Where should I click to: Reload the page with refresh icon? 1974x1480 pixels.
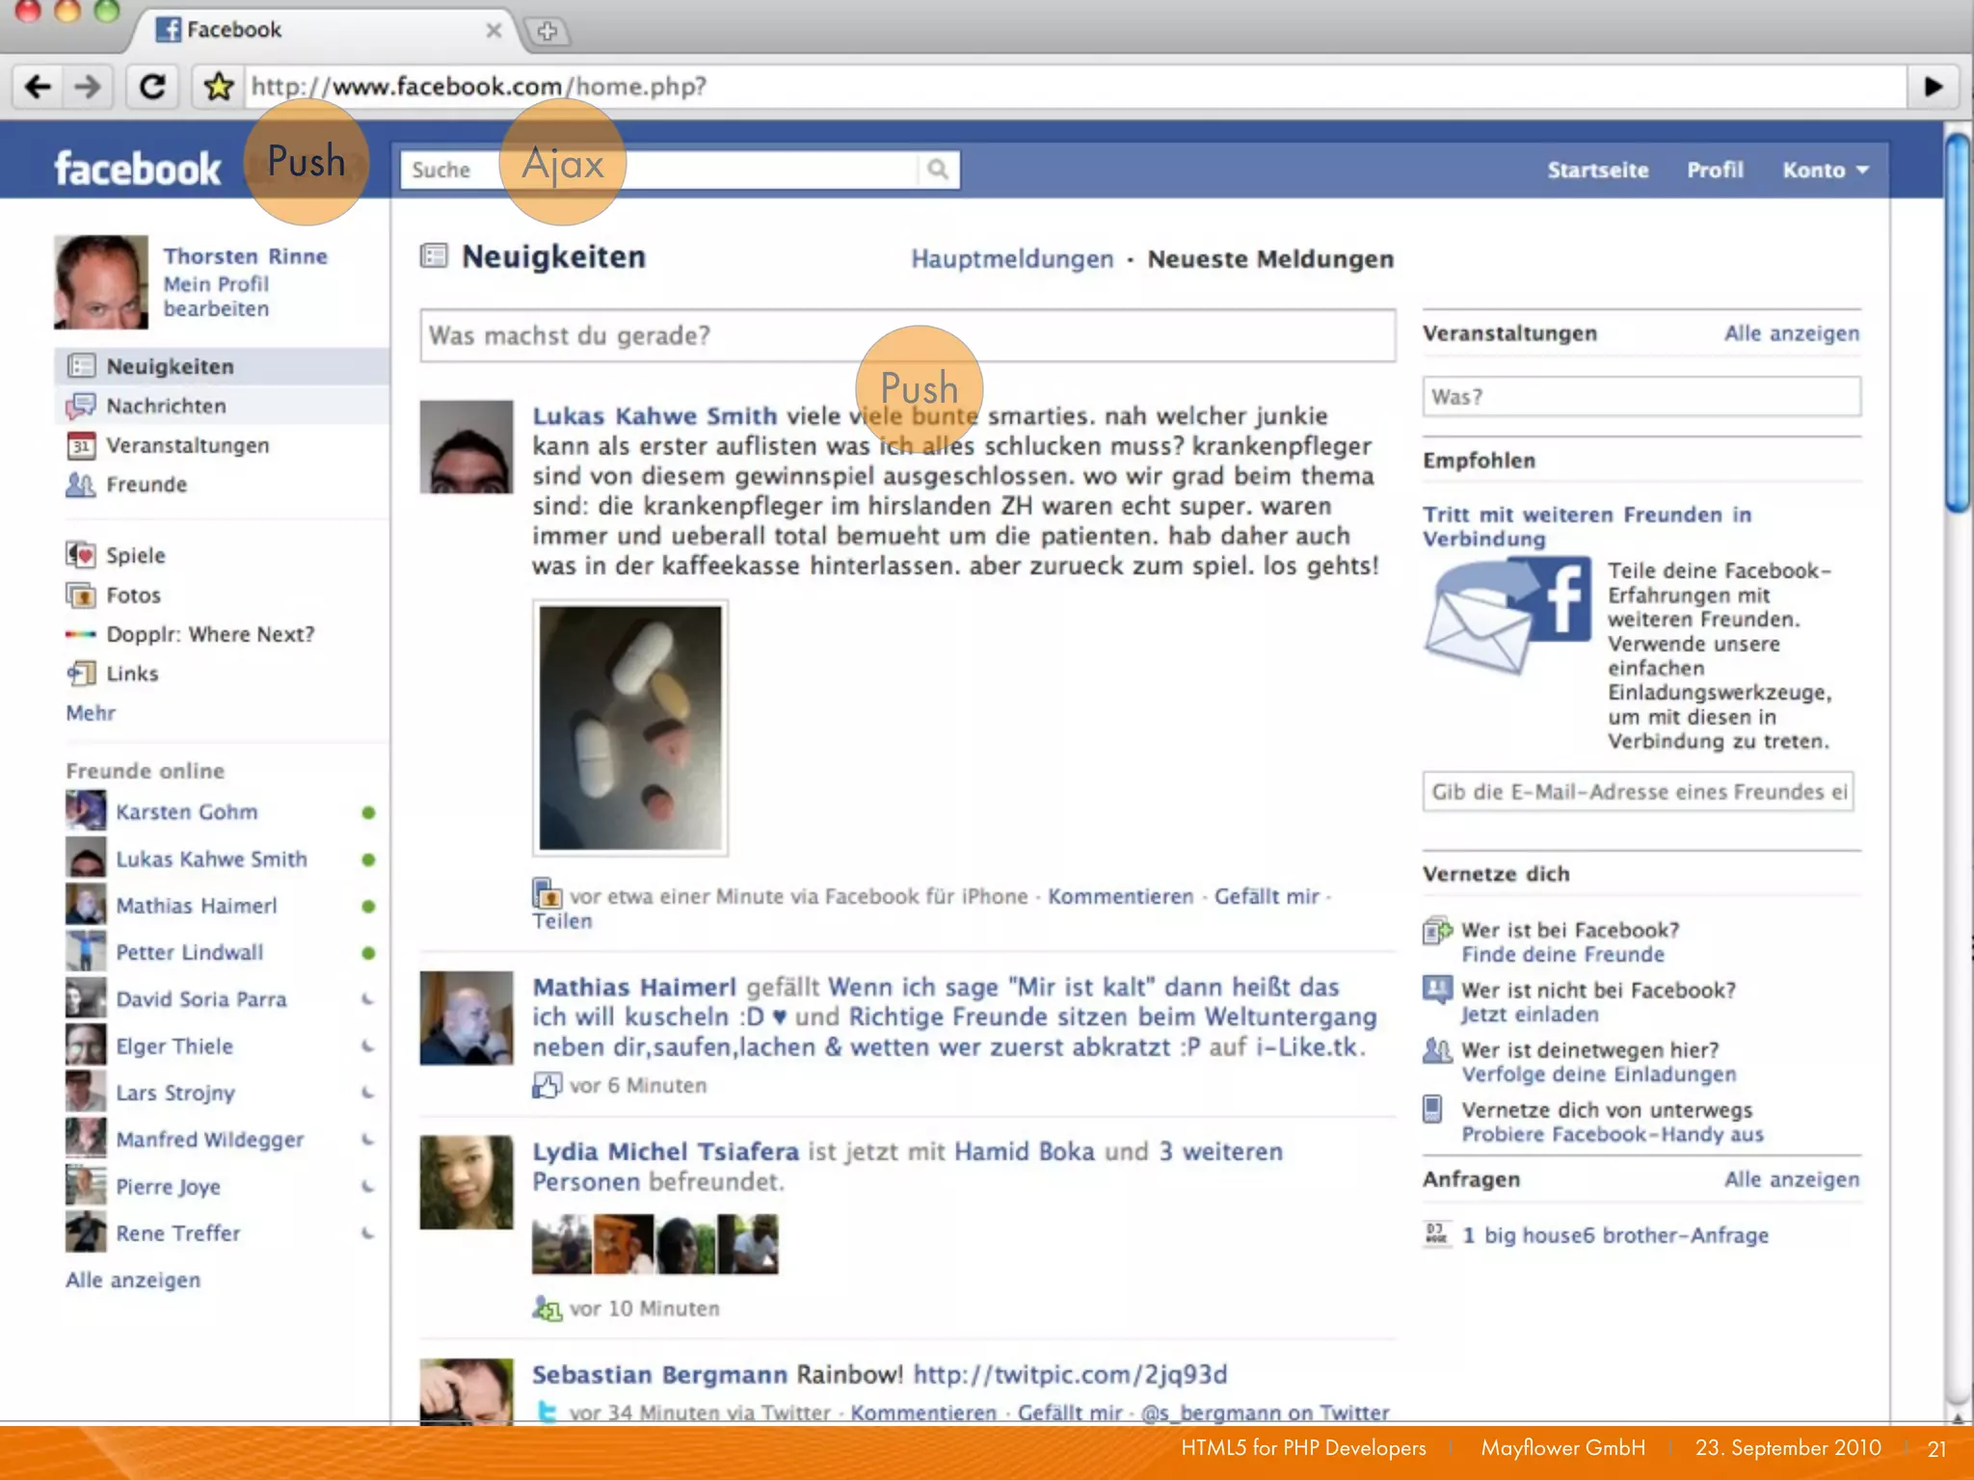(x=152, y=87)
